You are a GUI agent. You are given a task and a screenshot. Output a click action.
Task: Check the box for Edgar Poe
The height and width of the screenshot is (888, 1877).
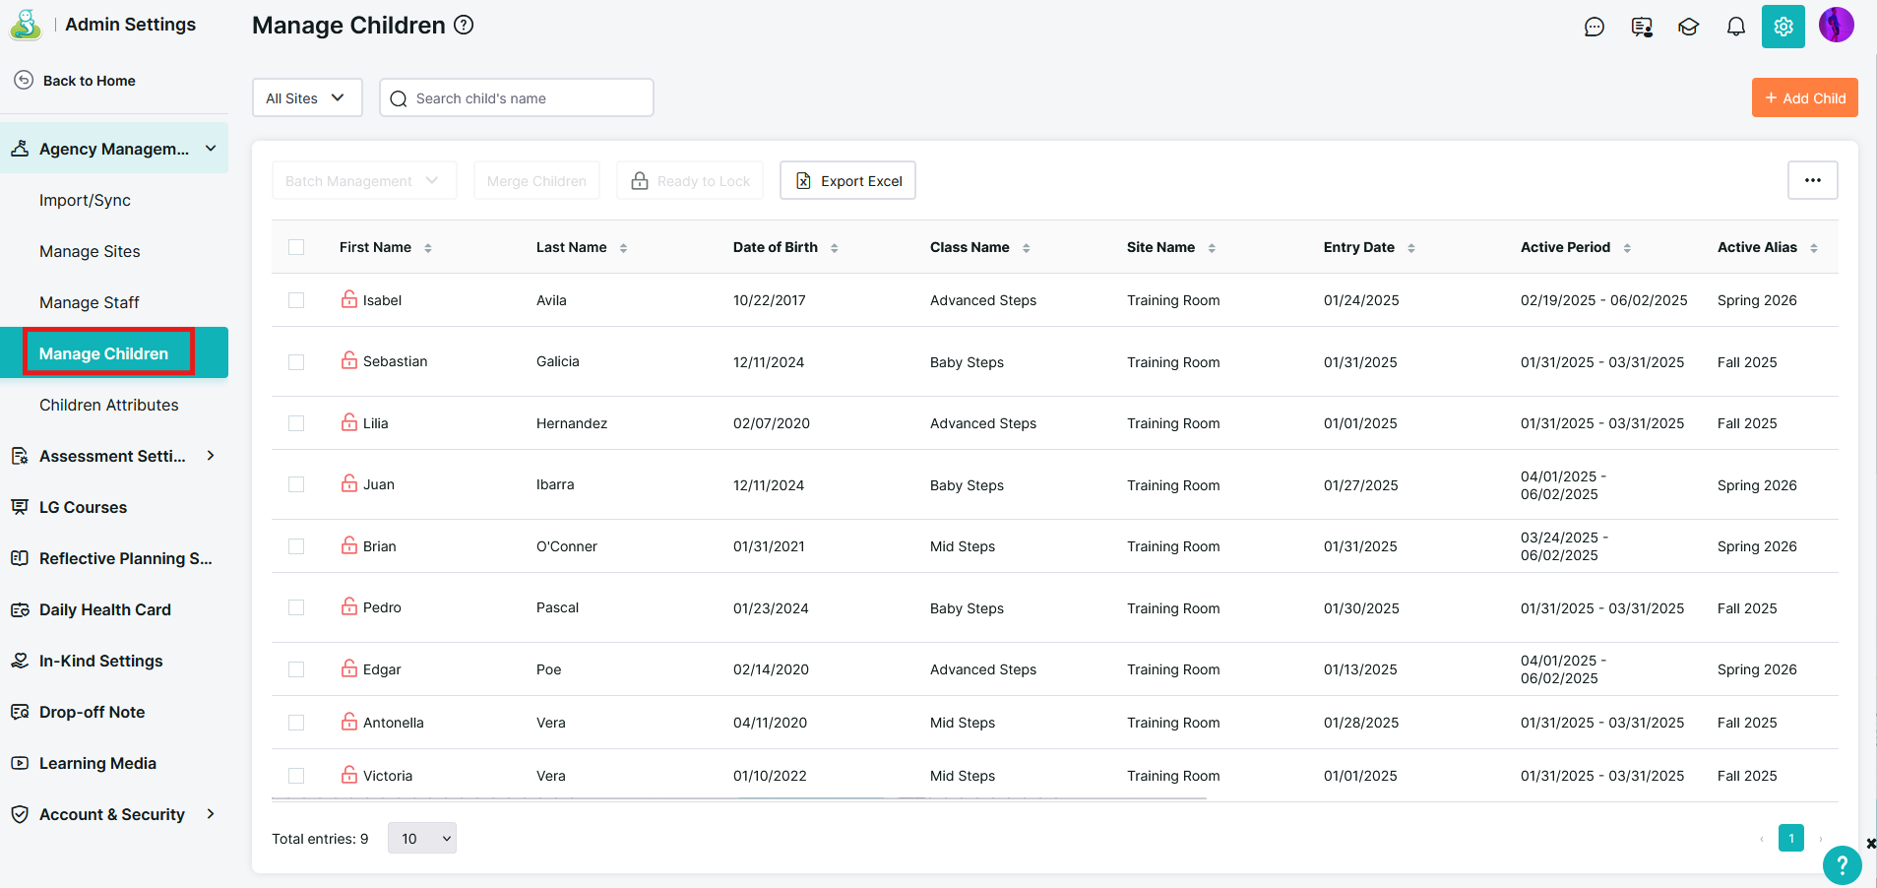click(x=296, y=669)
